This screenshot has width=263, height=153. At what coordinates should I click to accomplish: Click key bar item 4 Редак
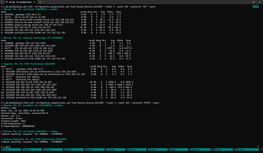point(74,150)
